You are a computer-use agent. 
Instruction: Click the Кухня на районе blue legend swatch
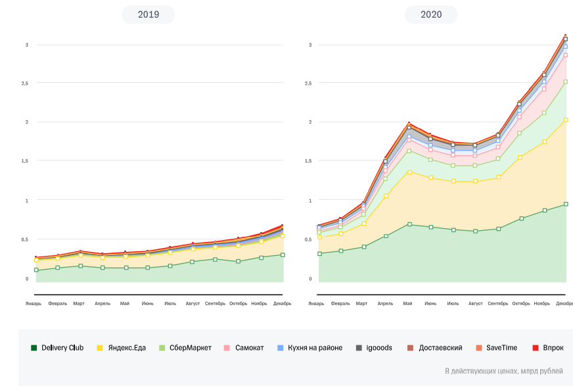coord(281,348)
